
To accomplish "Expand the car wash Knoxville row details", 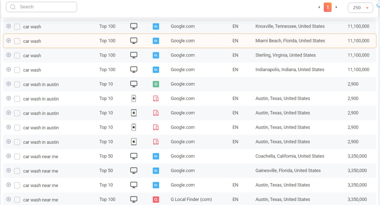I will click(8, 26).
